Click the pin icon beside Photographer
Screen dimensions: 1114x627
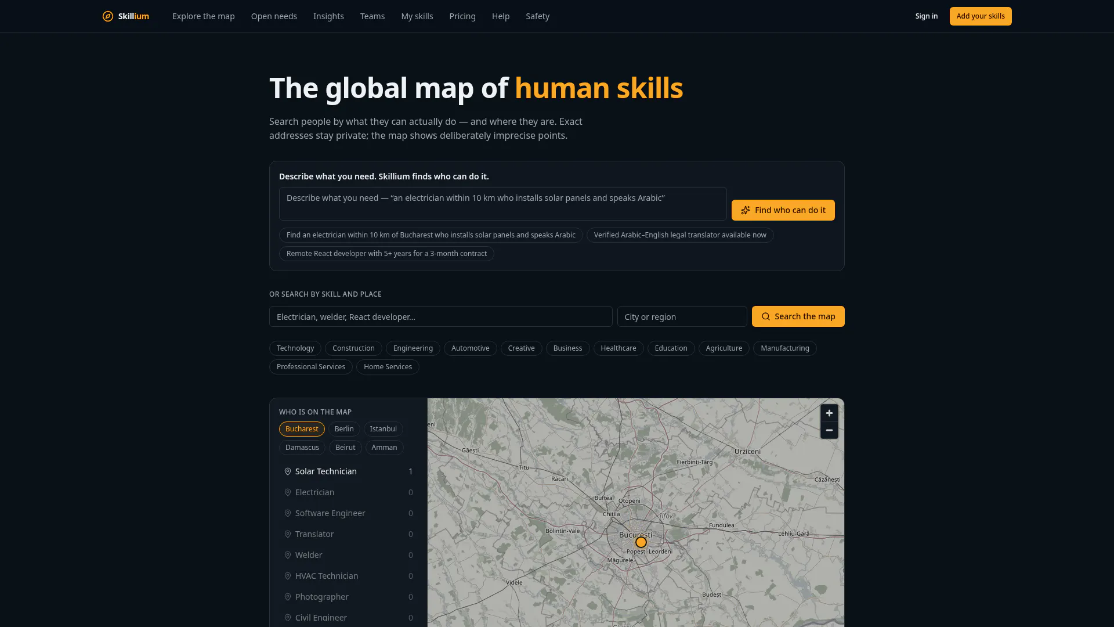click(288, 597)
